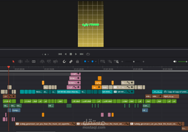Select the 'mp4' brown clip
Screen dimensions: 188x132
[x=171, y=96]
